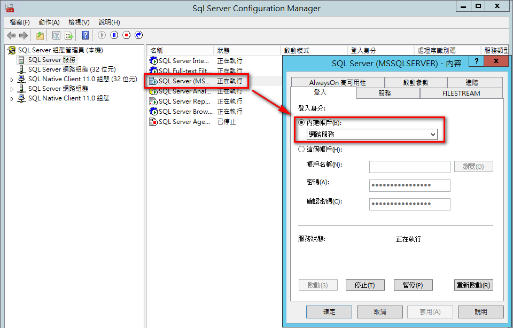Image resolution: width=513 pixels, height=328 pixels.
Task: Select the SQL Server 服務 tree item label
Action: pos(52,60)
